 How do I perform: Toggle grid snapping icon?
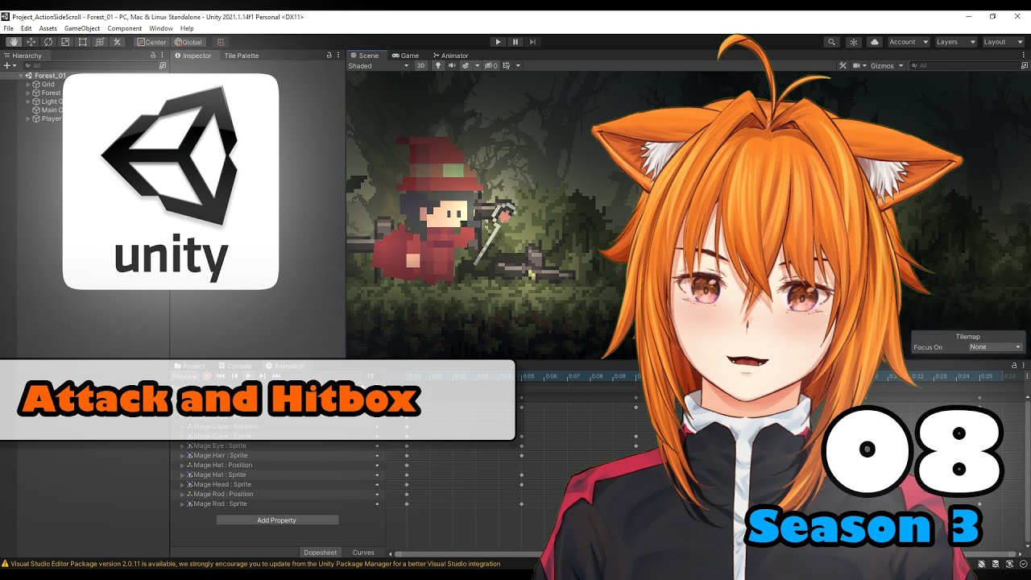click(221, 42)
